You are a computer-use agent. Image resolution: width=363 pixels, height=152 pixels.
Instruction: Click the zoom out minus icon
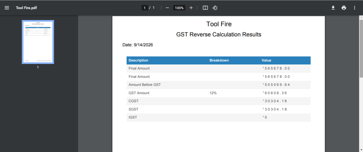(167, 8)
